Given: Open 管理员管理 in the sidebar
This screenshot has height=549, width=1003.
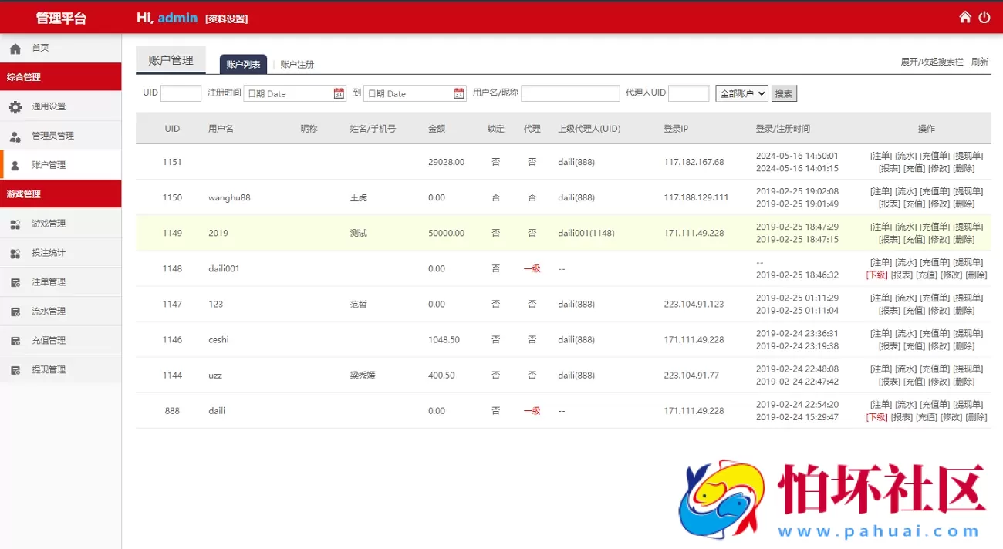Looking at the screenshot, I should [x=46, y=136].
